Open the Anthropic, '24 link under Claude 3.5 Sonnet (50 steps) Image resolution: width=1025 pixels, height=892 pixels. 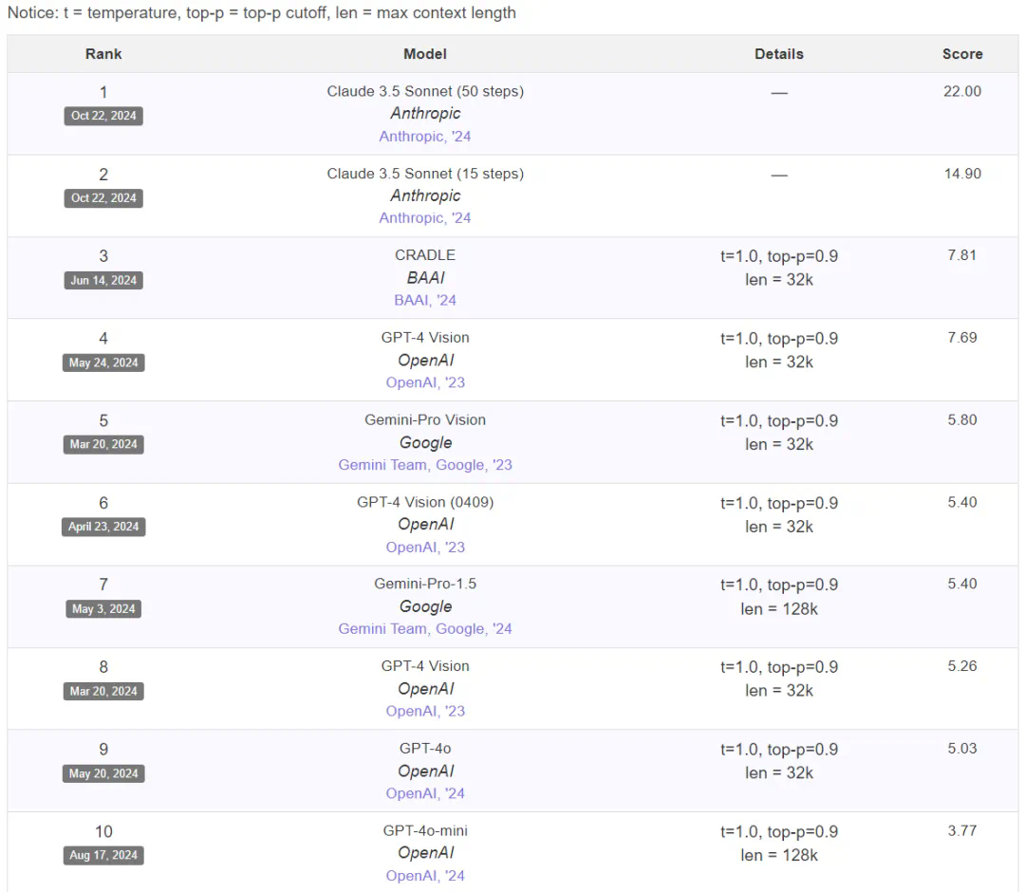[x=425, y=136]
